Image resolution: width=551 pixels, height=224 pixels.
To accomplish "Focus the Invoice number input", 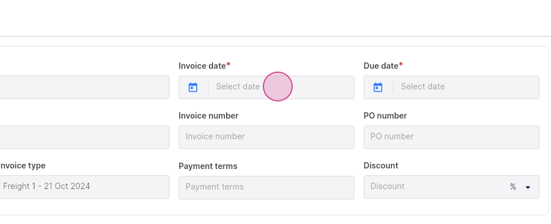I will click(266, 137).
